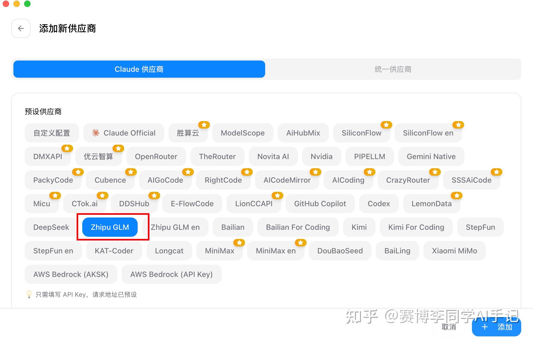Screen dimensions: 533x338
Task: Select the Gemini Native provider
Action: 431,156
